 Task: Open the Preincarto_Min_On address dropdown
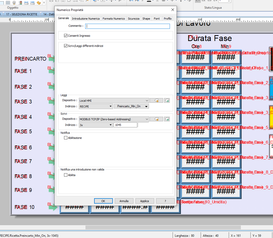146,107
